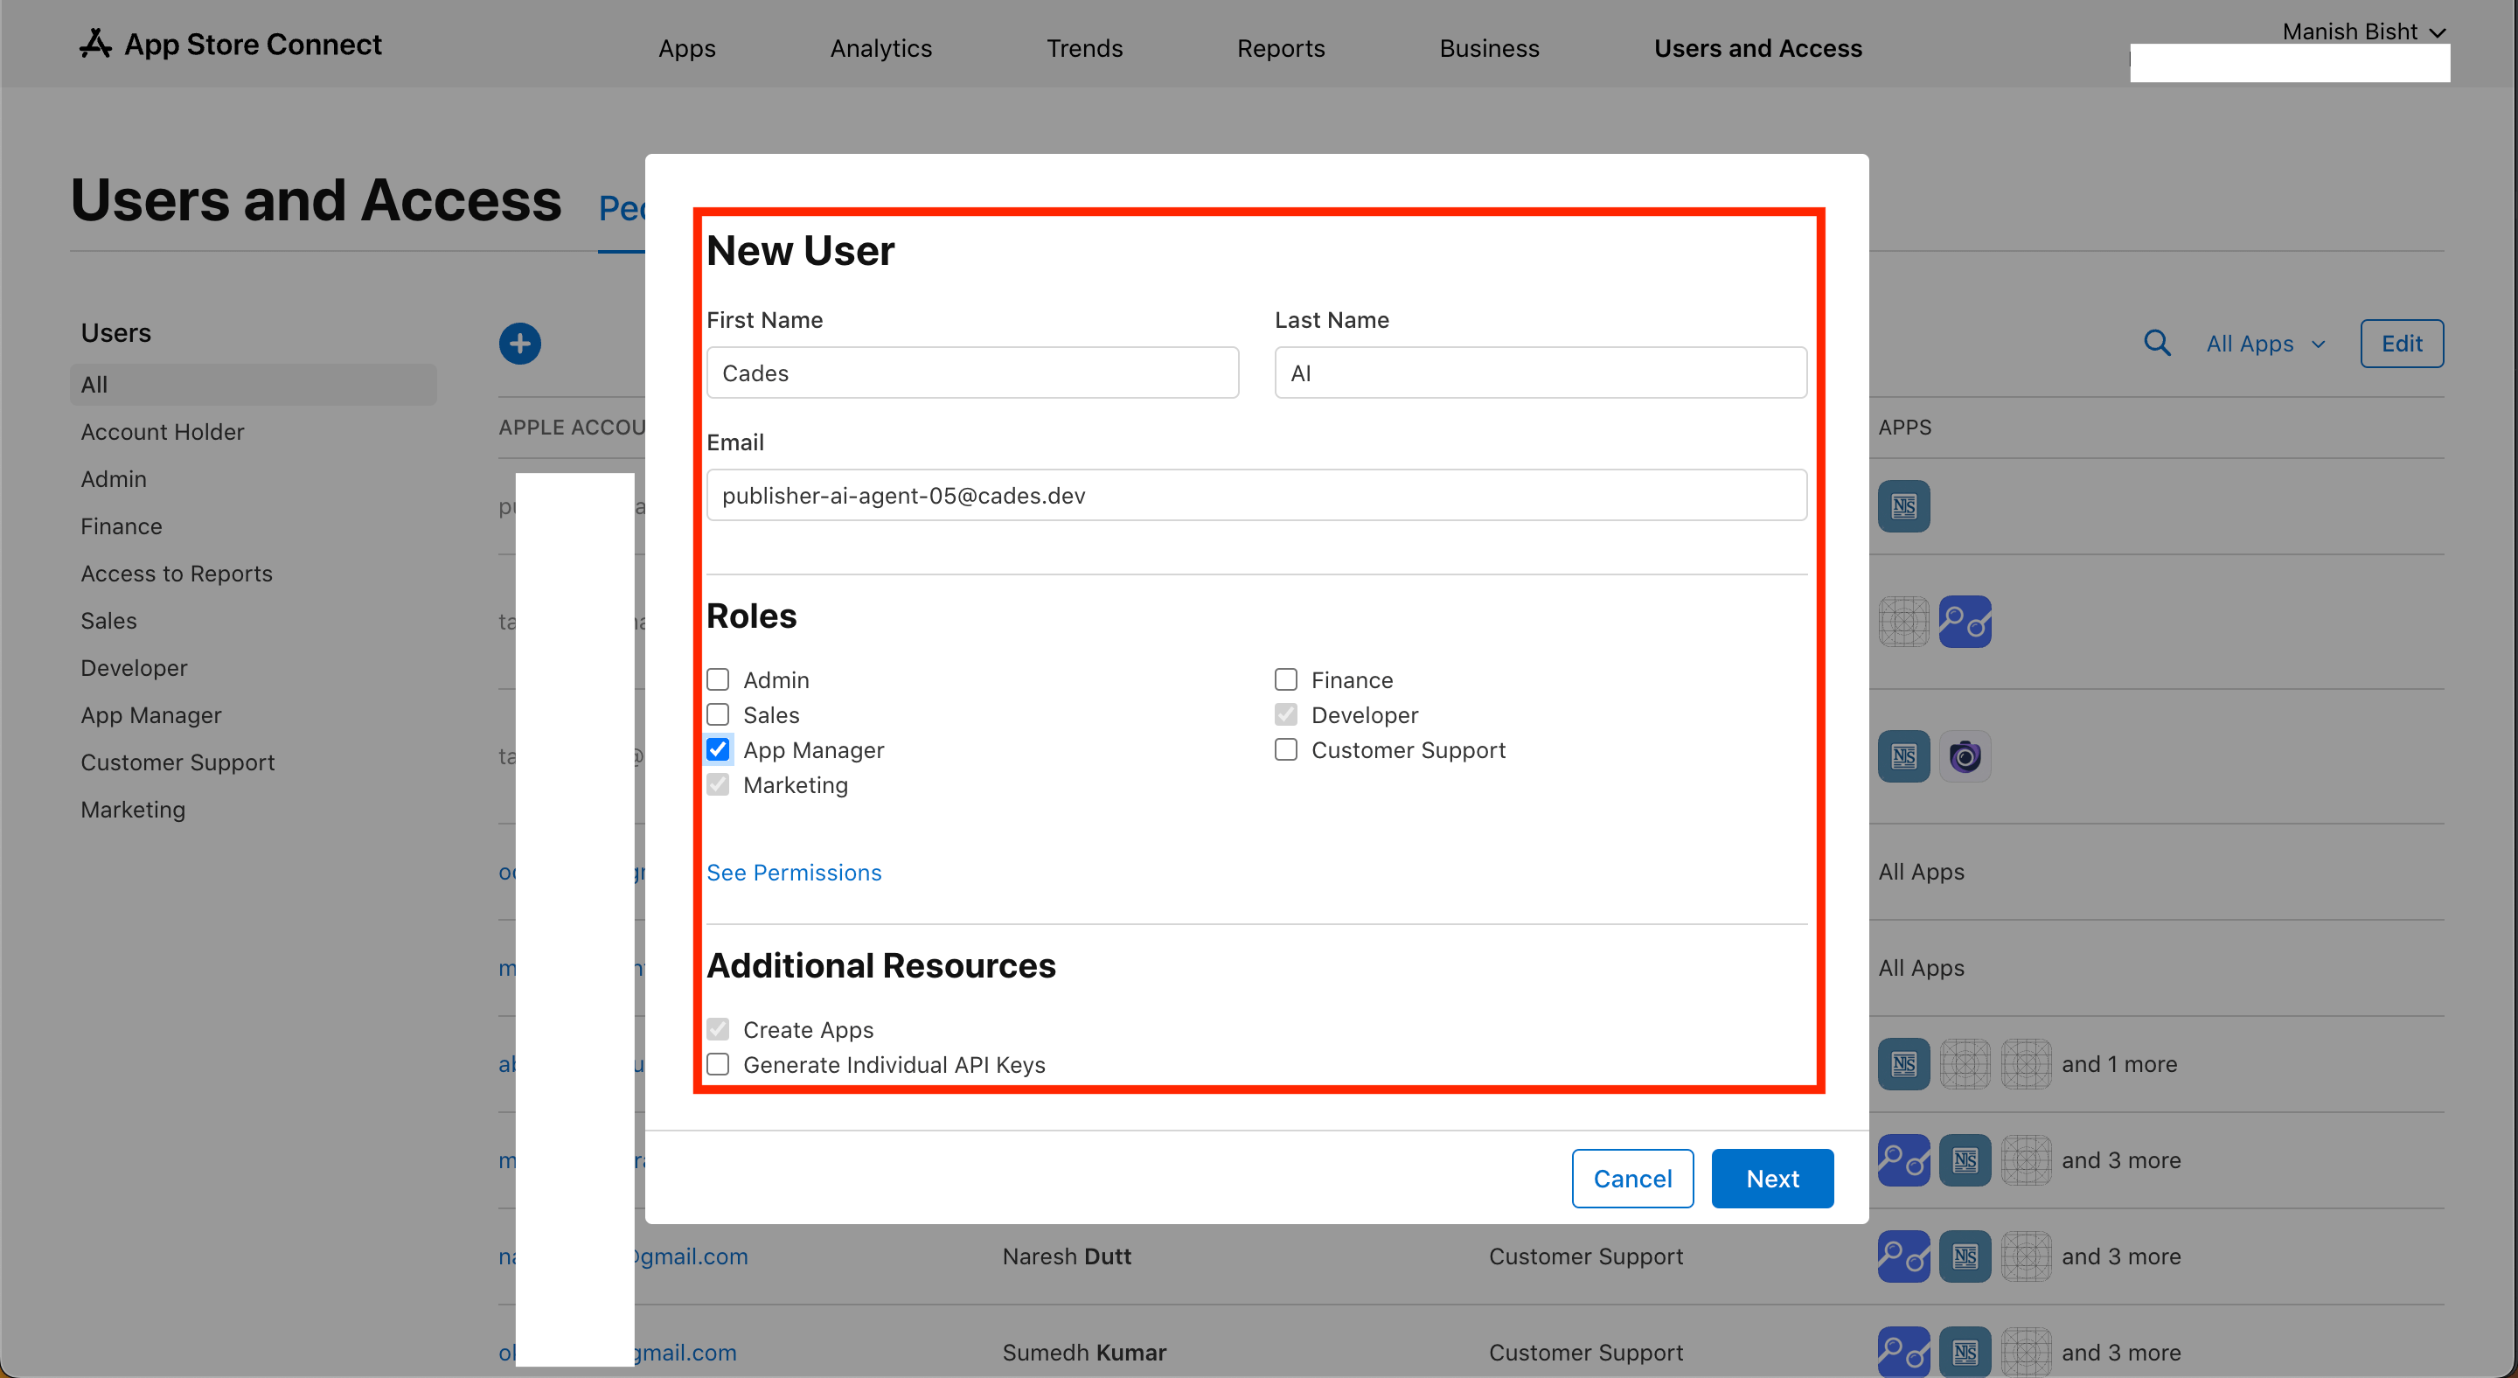Click the blue add user plus icon
Image resolution: width=2518 pixels, height=1378 pixels.
click(x=520, y=343)
